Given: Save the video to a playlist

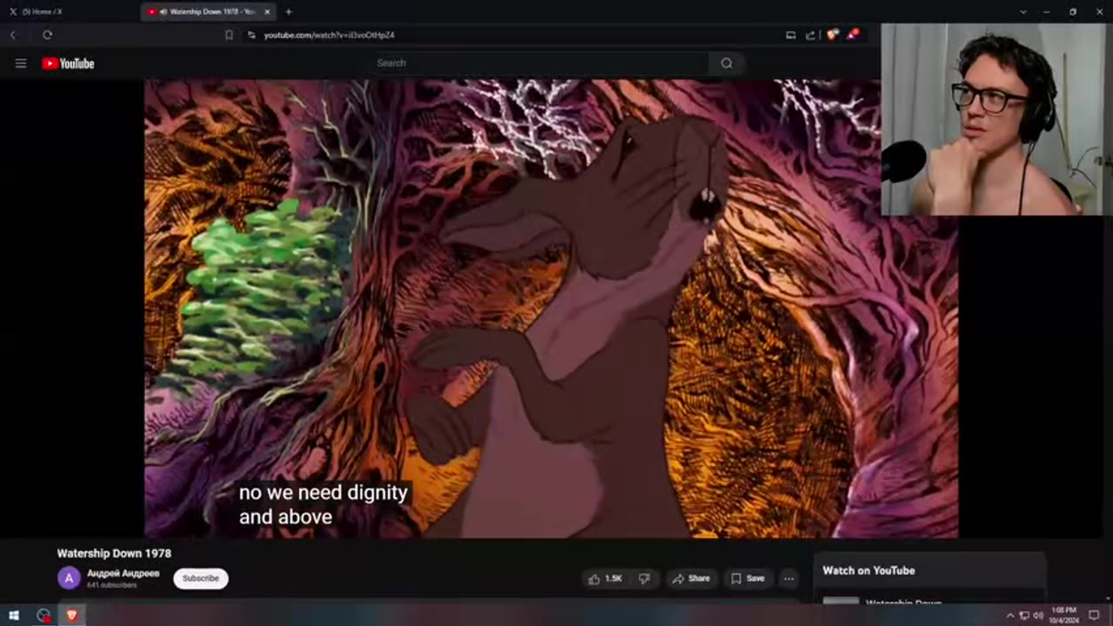Looking at the screenshot, I should tap(747, 578).
